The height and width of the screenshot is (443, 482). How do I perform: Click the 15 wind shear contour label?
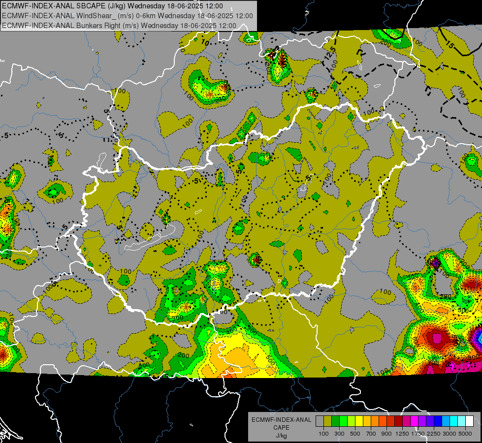(449, 45)
